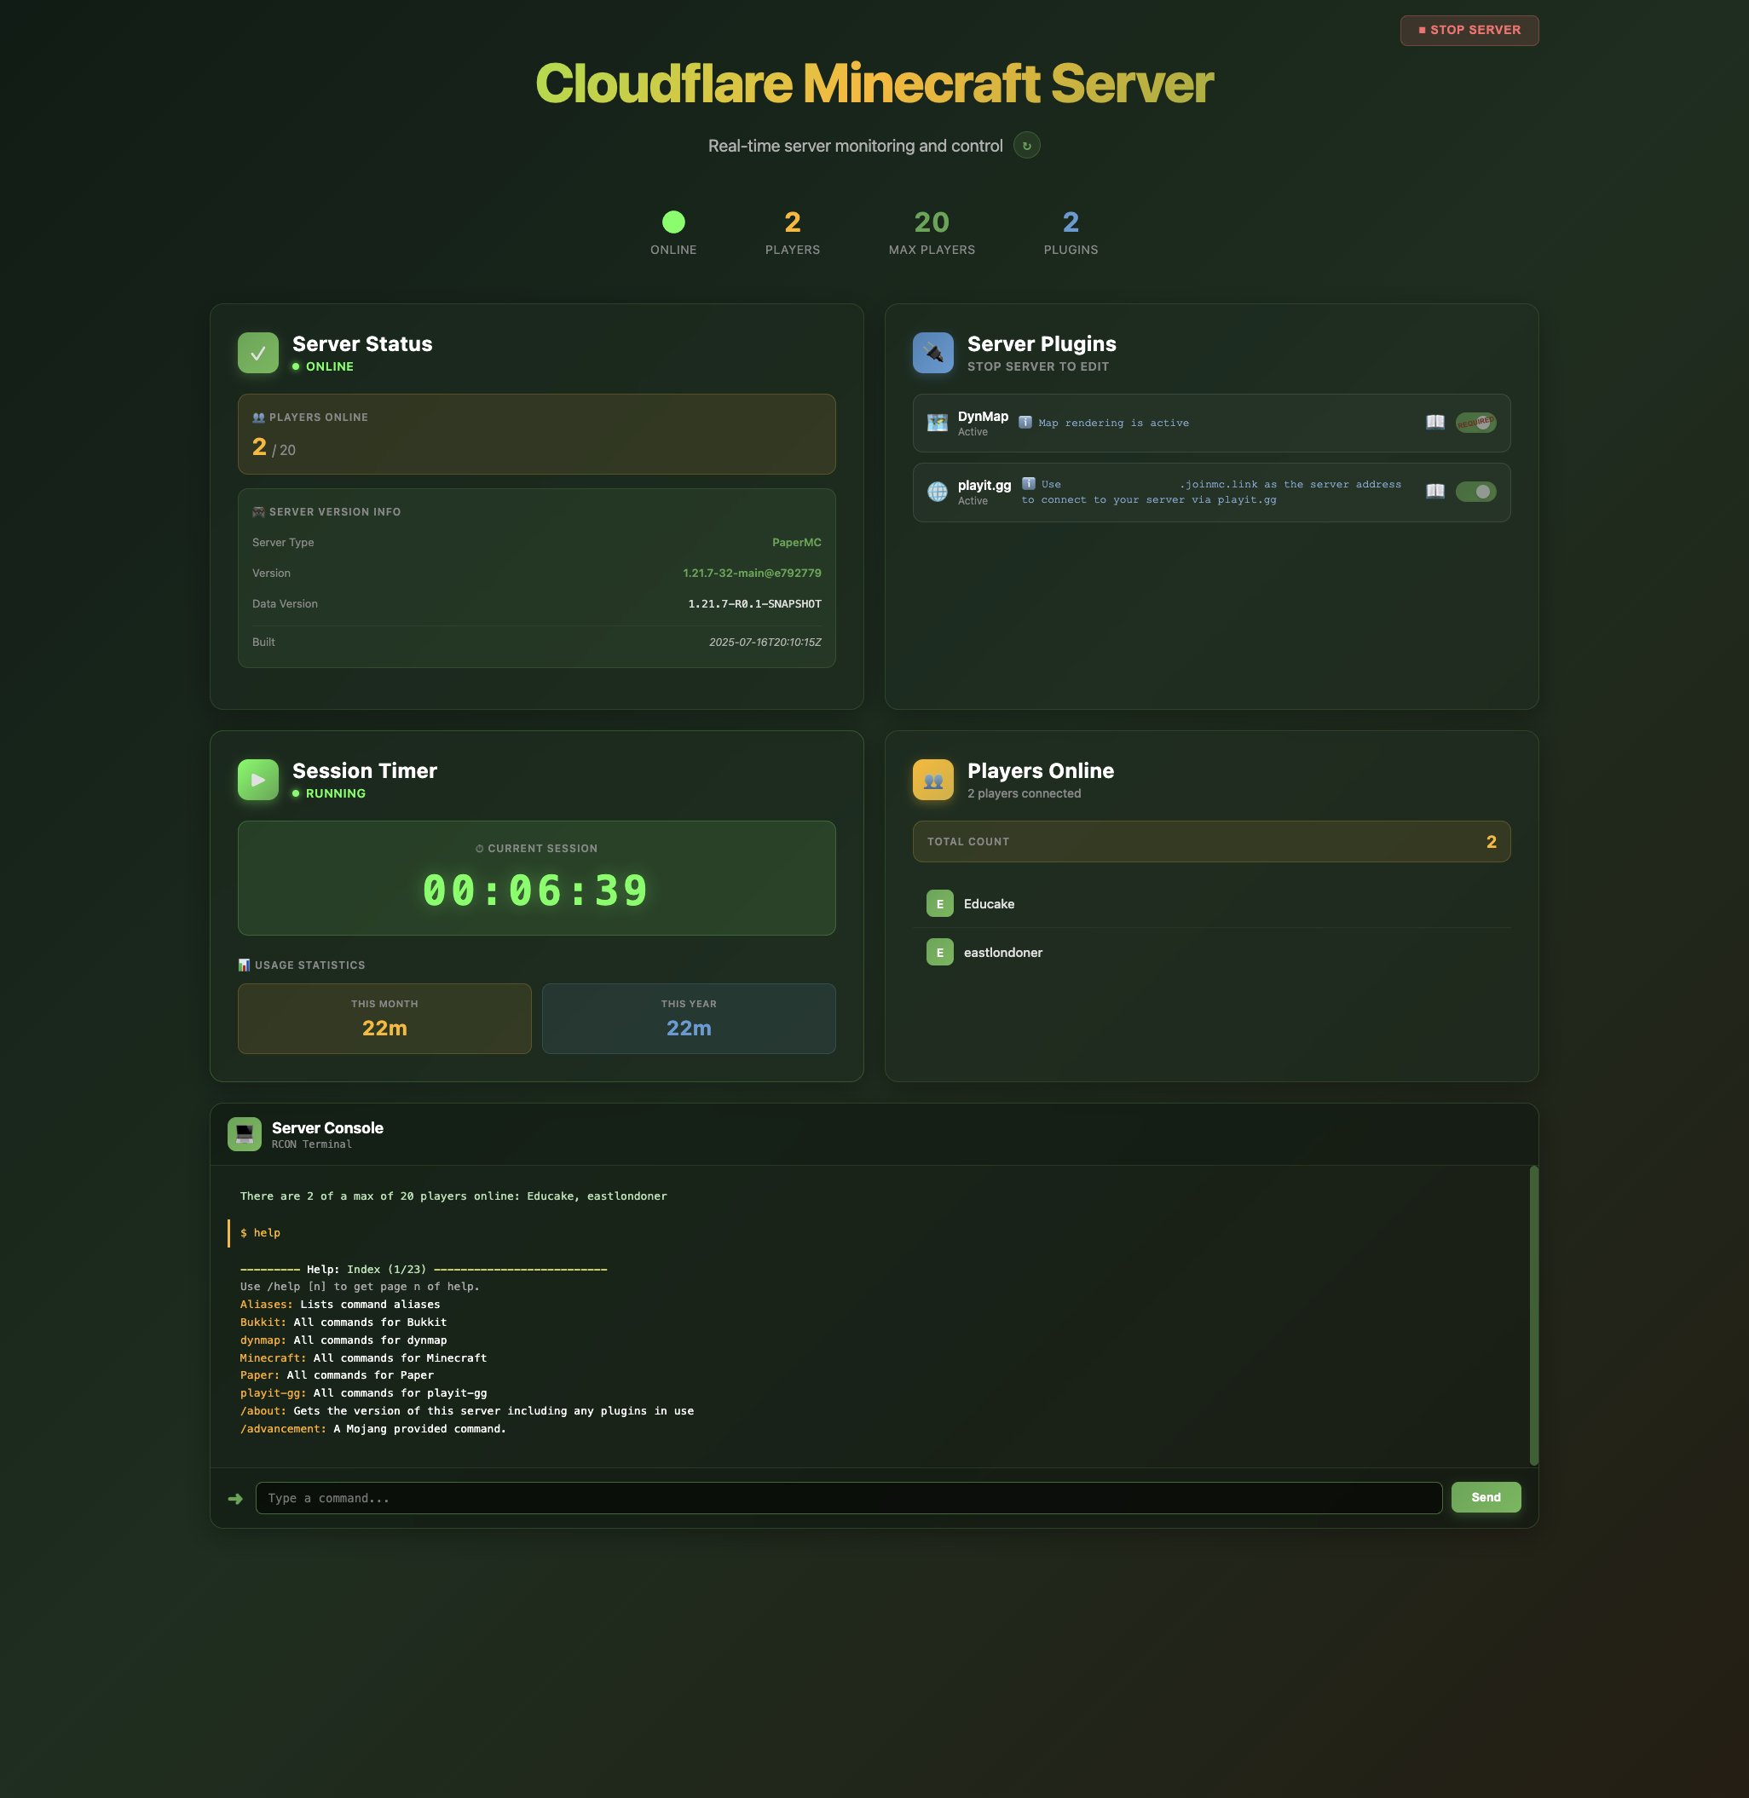Click the Server Status checkmark icon
The image size is (1749, 1798).
pos(258,353)
